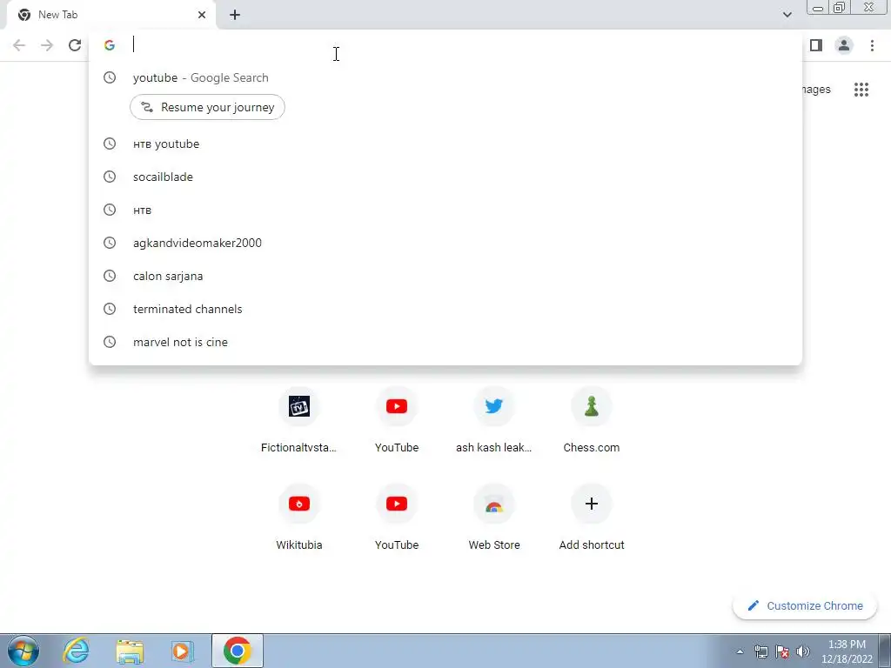
Task: Click the network tray icon
Action: pos(760,651)
